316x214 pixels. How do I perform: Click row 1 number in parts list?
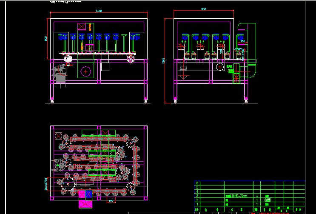pyautogui.click(x=196, y=204)
